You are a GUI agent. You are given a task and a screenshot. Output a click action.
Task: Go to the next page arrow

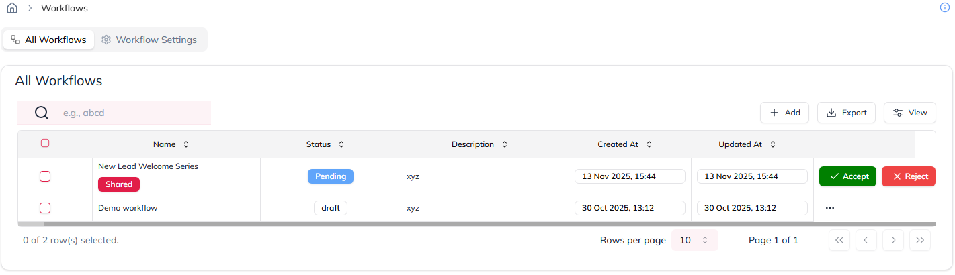893,240
